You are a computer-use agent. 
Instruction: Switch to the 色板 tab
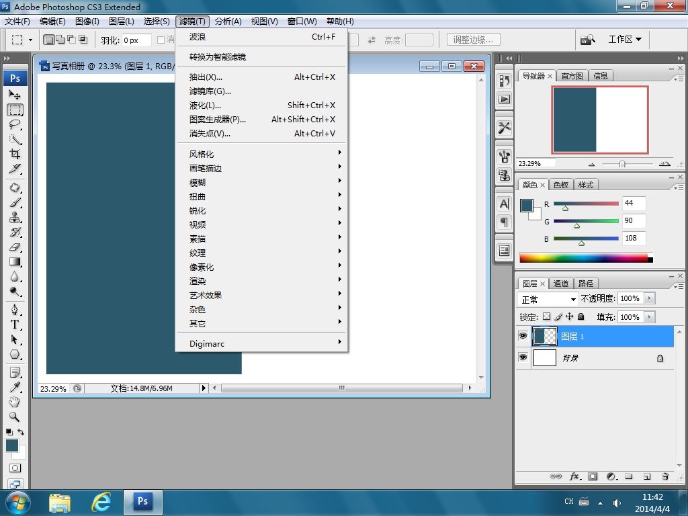coord(561,185)
